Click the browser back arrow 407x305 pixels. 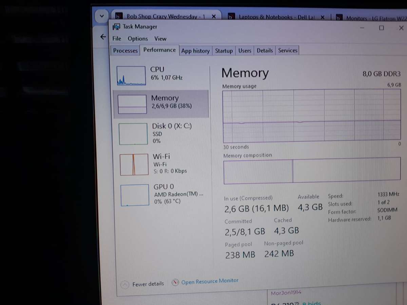[103, 37]
